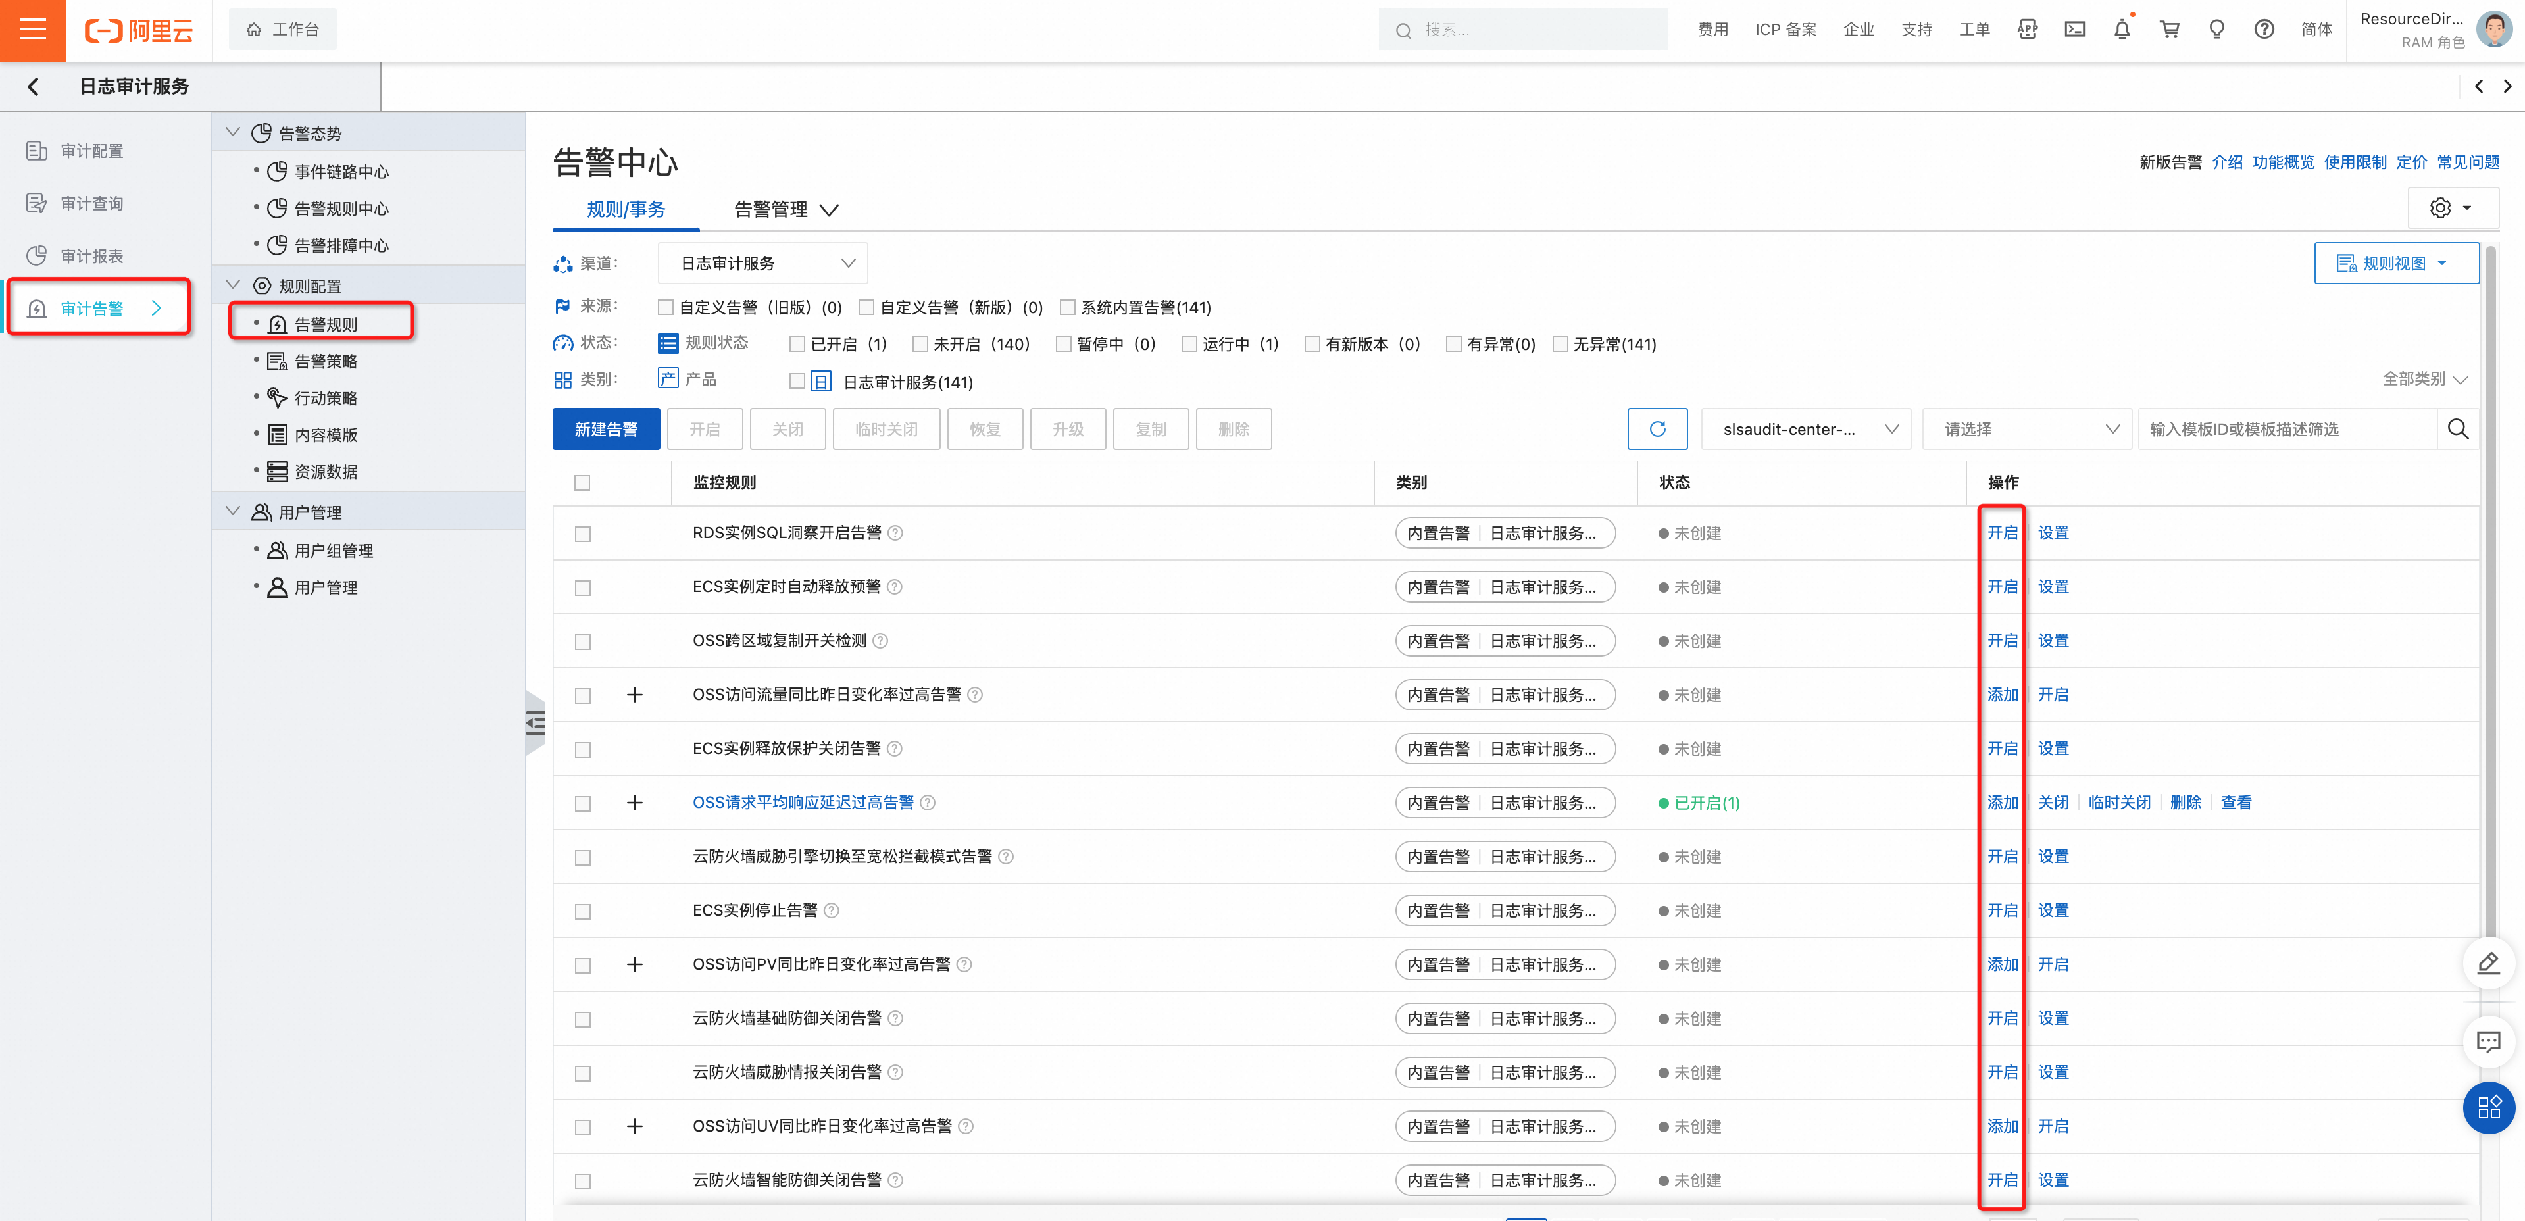Click the API tools icon in header
Image resolution: width=2525 pixels, height=1221 pixels.
click(x=2027, y=30)
